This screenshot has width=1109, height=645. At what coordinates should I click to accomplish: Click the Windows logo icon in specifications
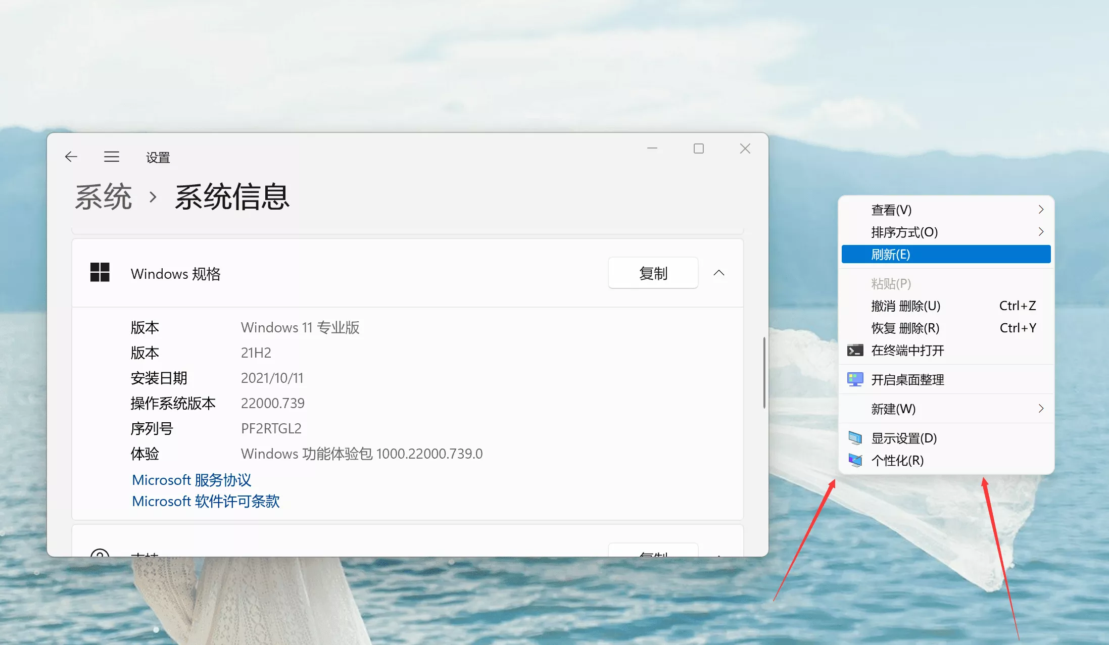point(100,273)
